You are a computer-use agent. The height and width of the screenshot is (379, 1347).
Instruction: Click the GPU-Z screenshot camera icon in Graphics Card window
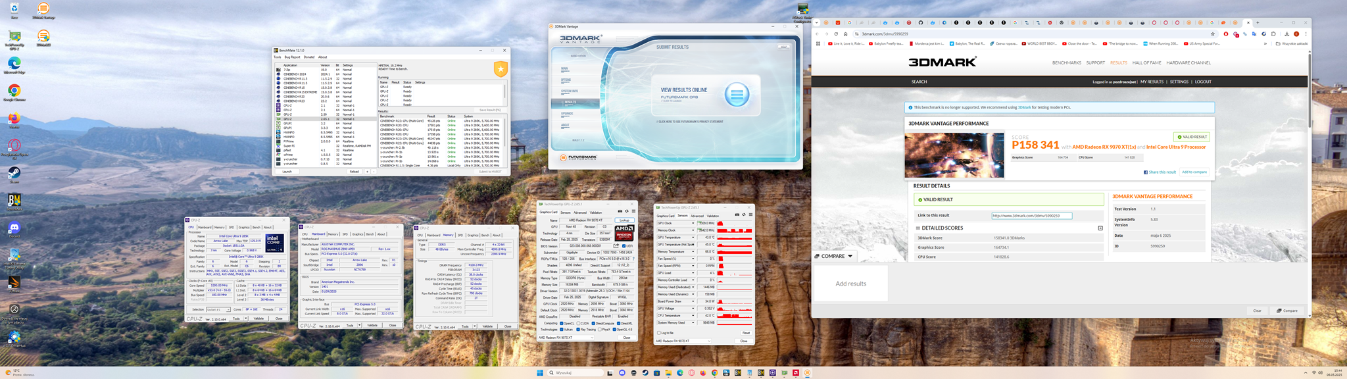coord(620,211)
